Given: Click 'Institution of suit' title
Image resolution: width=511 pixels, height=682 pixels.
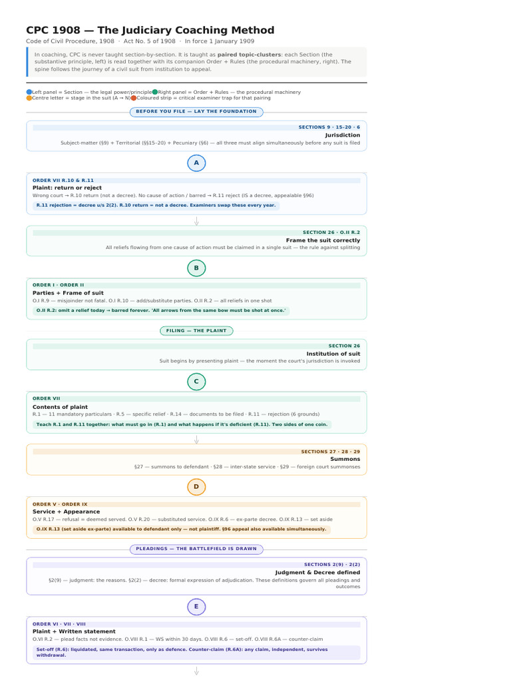Looking at the screenshot, I should click(333, 354).
